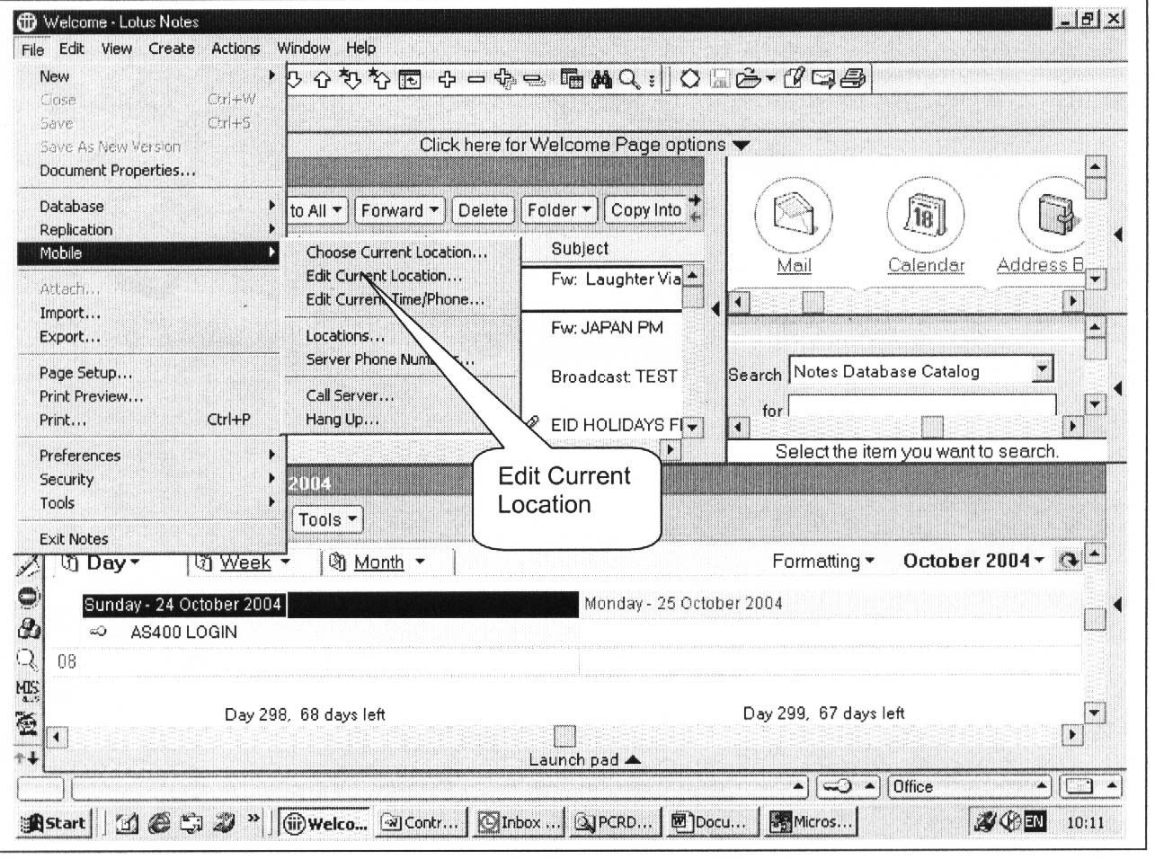Click the minus collapse toolbar icon
The height and width of the screenshot is (859, 1155).
(477, 79)
